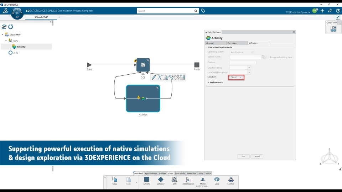Add a Subflow from the action bar
Image resolution: width=342 pixels, height=192 pixels.
[x=231, y=181]
